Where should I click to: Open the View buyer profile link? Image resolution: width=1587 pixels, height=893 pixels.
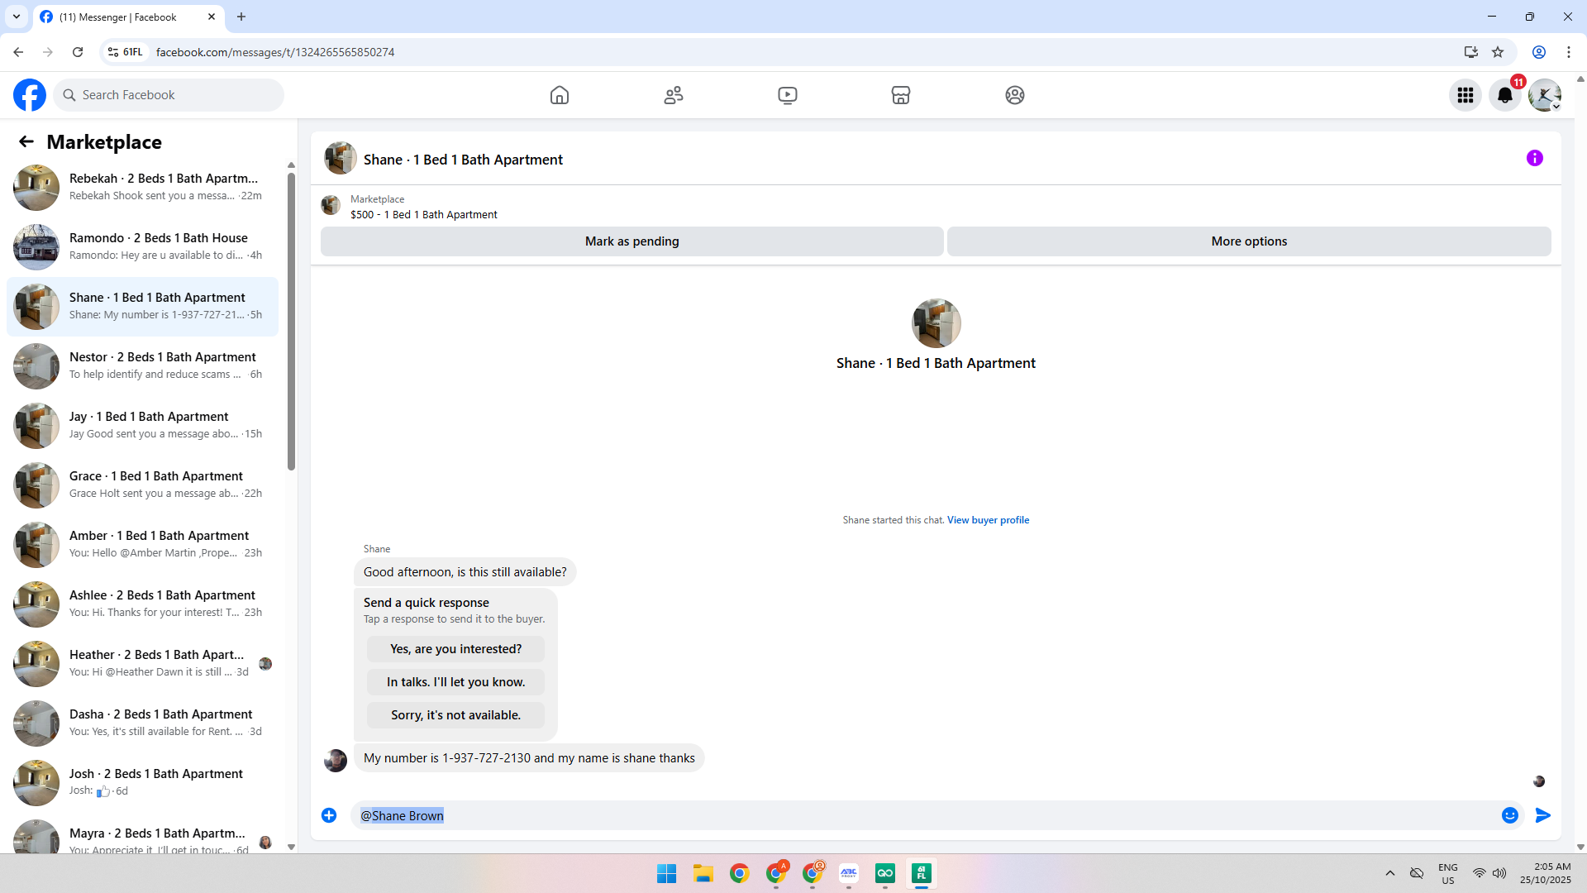tap(988, 520)
